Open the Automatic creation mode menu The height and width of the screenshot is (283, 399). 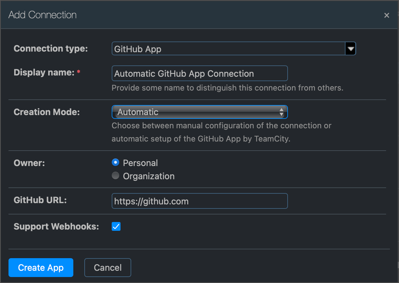click(x=200, y=112)
